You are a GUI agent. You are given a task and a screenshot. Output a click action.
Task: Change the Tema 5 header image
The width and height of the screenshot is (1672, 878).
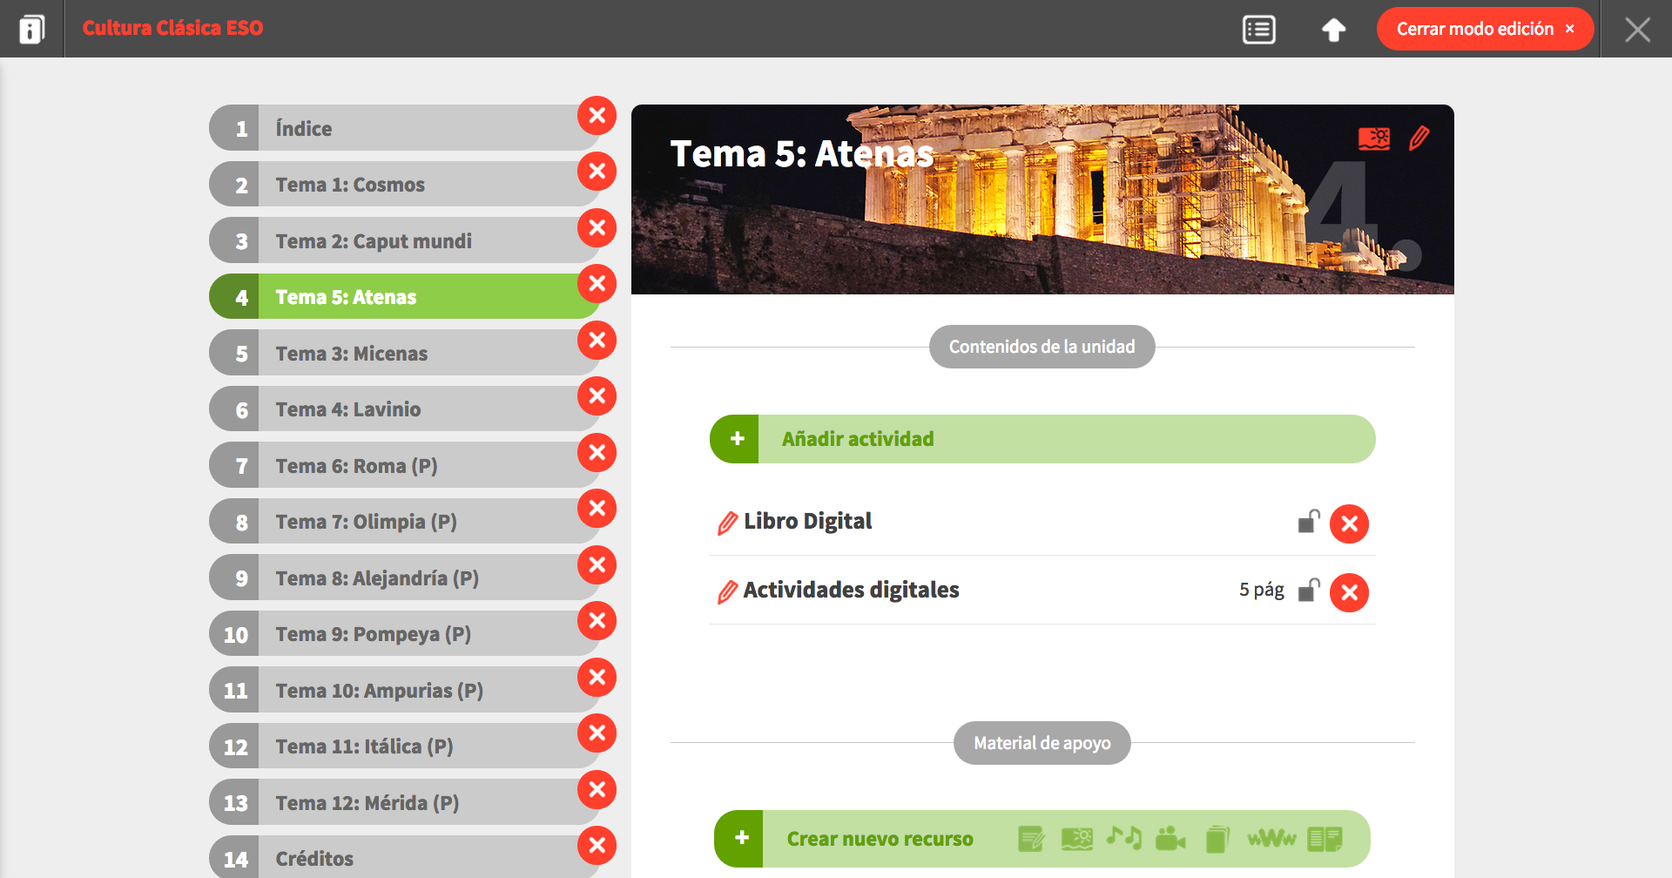[1373, 138]
